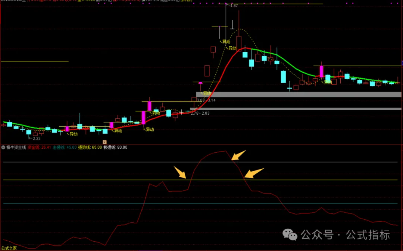The height and width of the screenshot is (251, 403).
Task: Select the teal 走强线 horizontal line in the indicator
Action: (x=200, y=204)
